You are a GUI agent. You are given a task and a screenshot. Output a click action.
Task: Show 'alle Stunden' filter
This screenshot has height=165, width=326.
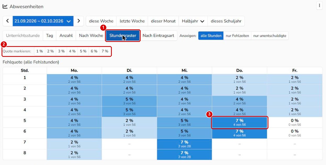211,36
